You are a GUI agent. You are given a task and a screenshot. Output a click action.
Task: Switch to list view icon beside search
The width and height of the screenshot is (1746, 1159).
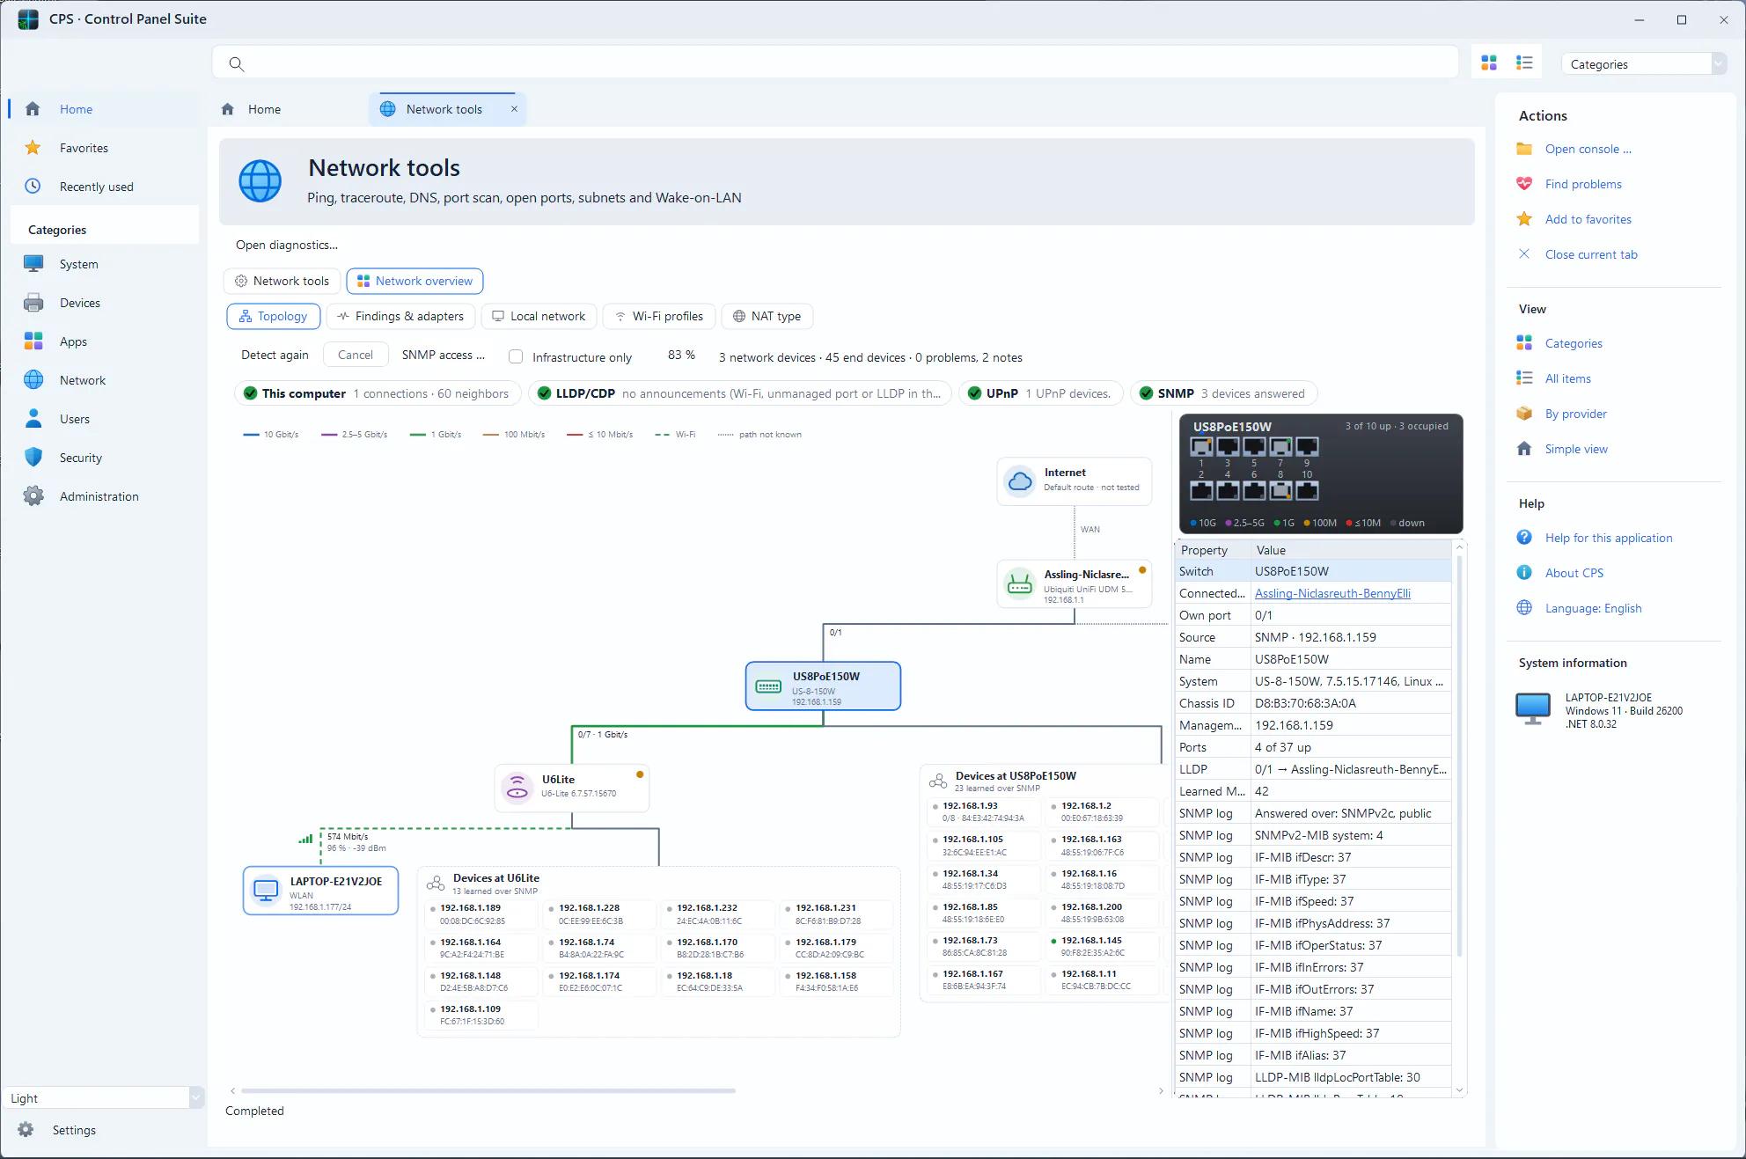click(x=1524, y=63)
